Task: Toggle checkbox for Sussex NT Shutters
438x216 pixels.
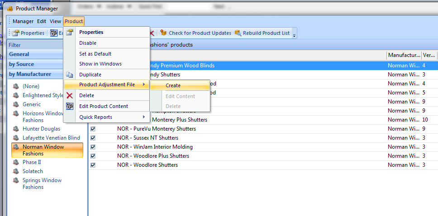Action: 93,138
